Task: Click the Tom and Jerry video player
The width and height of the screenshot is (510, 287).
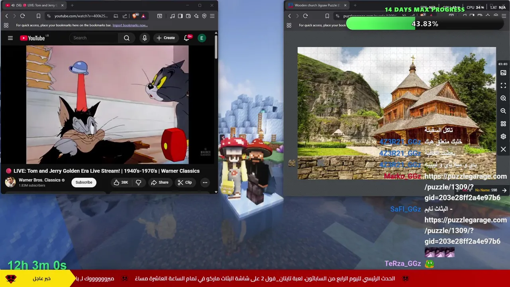Action: point(107,104)
